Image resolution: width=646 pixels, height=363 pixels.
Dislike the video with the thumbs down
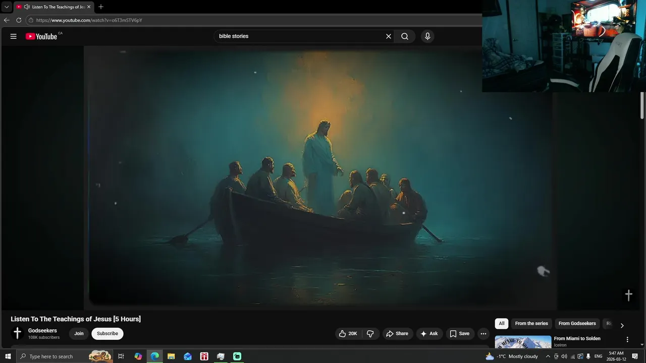[370, 334]
